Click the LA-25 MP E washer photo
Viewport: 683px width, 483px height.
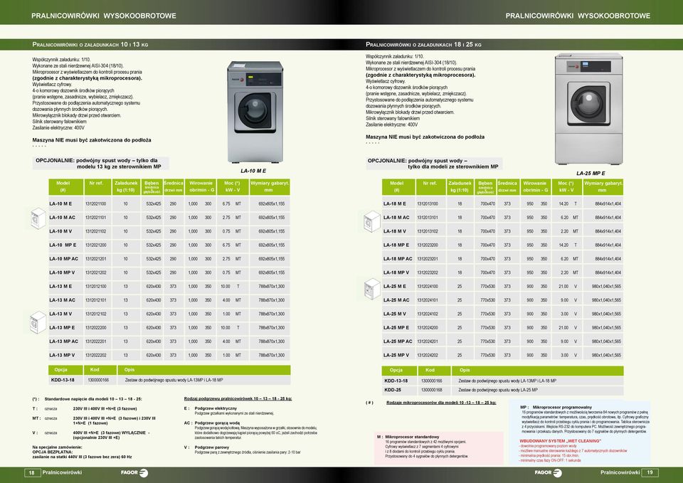[588, 109]
